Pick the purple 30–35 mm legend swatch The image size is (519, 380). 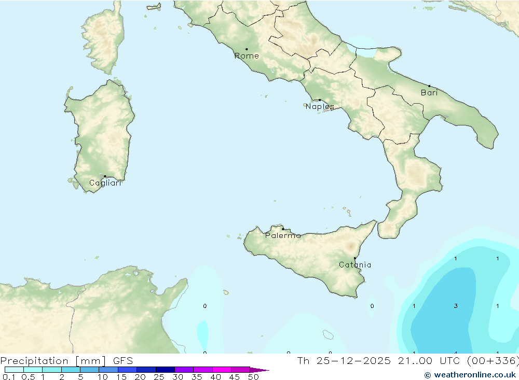pos(184,370)
